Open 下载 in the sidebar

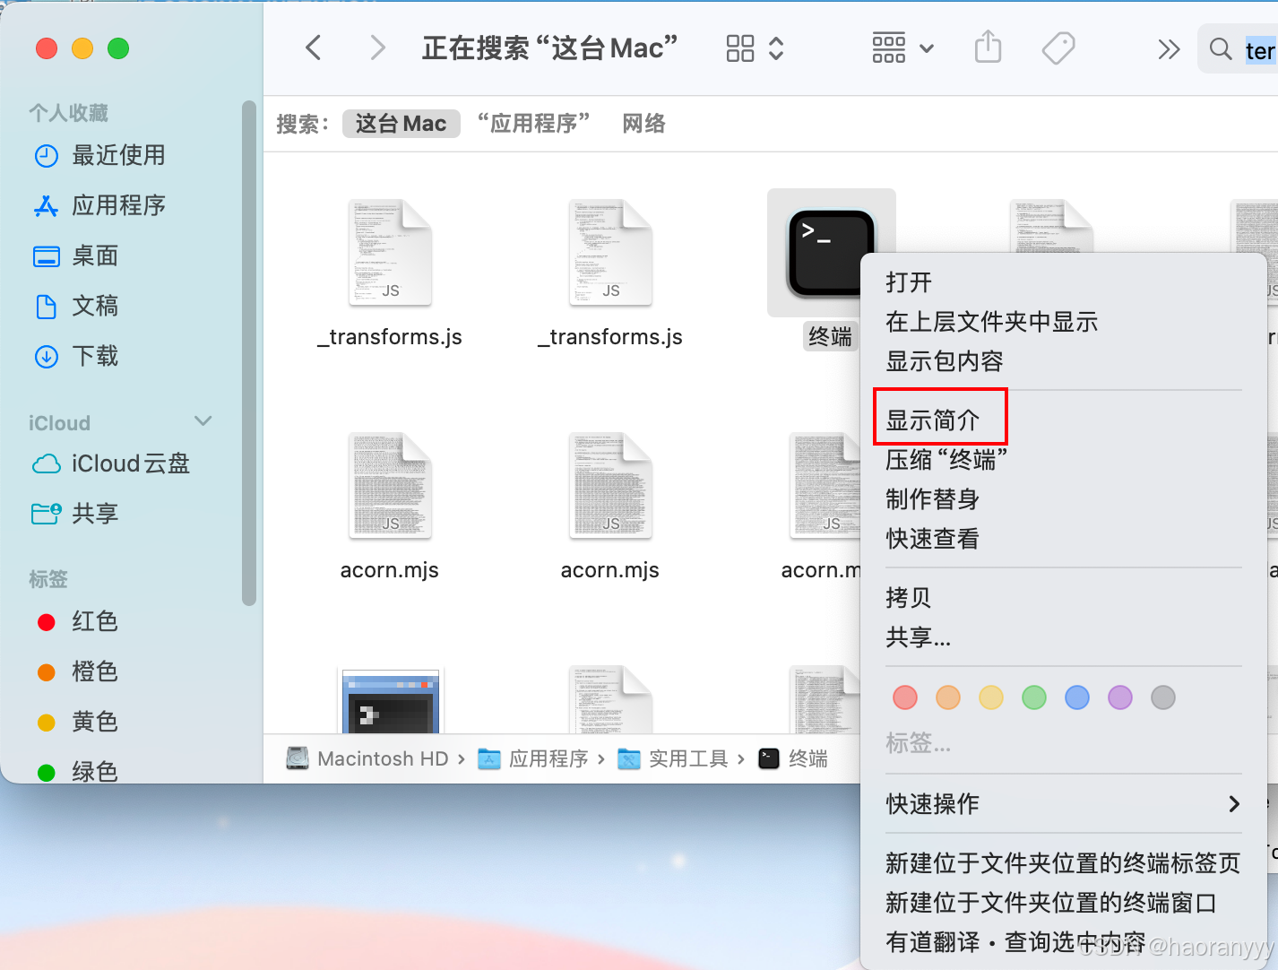pyautogui.click(x=76, y=356)
